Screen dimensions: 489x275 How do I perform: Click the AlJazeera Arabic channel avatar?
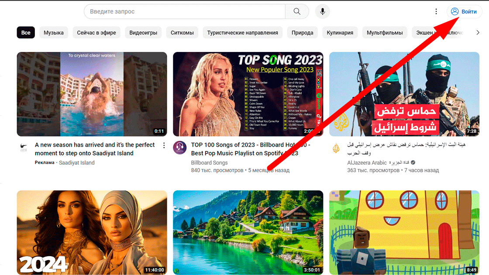click(336, 148)
